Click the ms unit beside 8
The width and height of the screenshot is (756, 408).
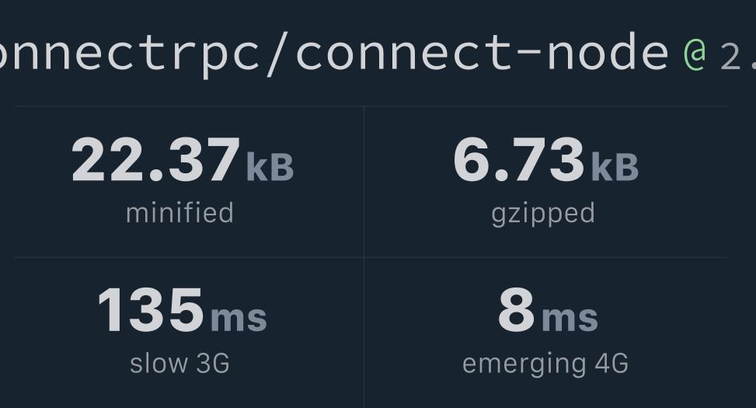(x=570, y=318)
